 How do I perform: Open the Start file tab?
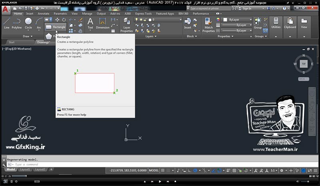[x=12, y=42]
